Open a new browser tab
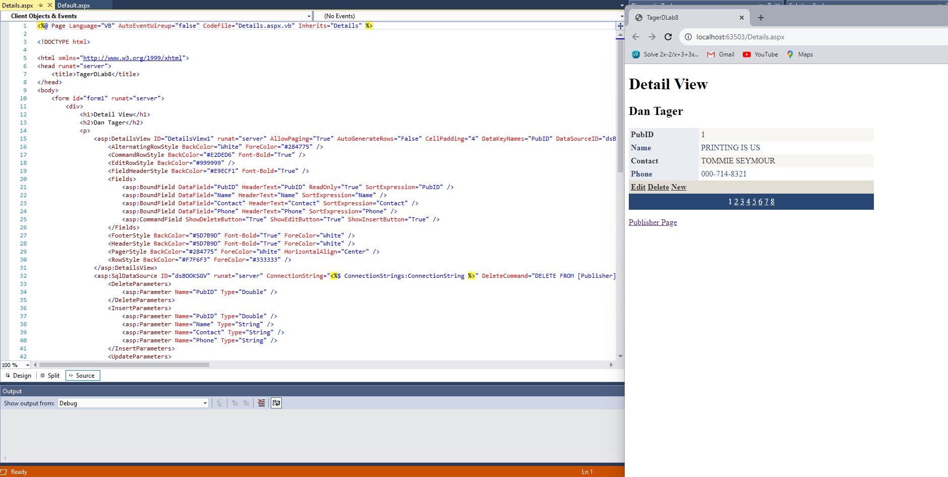This screenshot has height=477, width=948. (761, 18)
